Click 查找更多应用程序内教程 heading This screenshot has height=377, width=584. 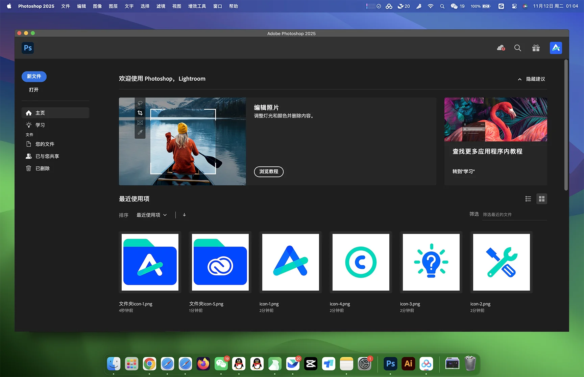(487, 152)
